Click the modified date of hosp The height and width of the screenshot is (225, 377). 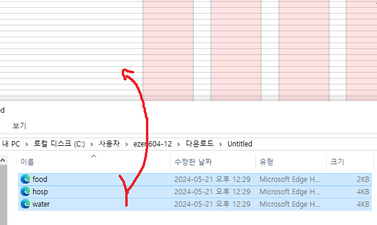pyautogui.click(x=212, y=192)
